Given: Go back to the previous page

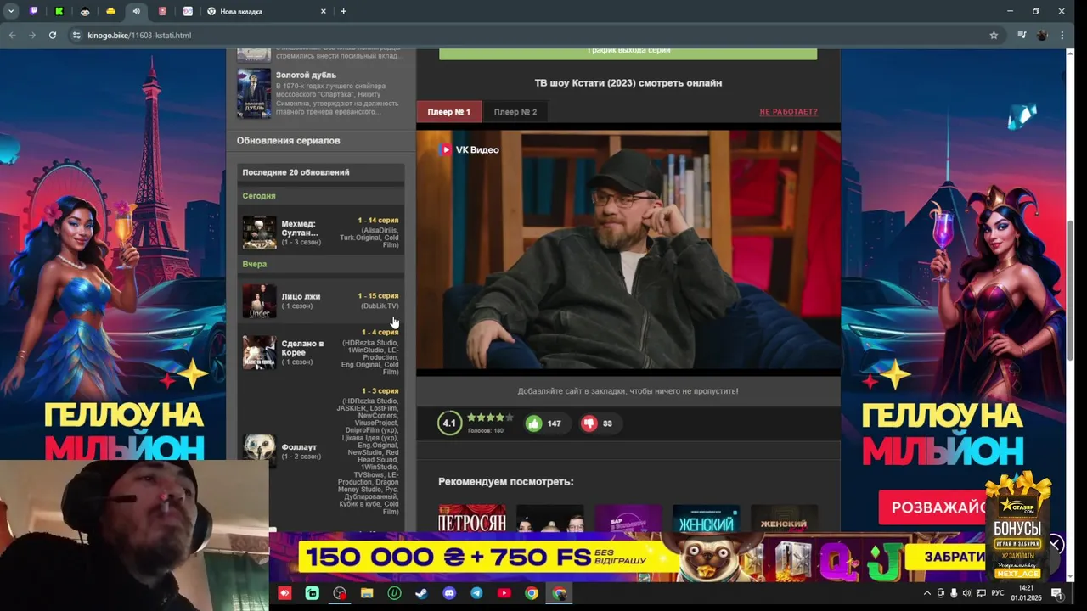Looking at the screenshot, I should pyautogui.click(x=12, y=35).
